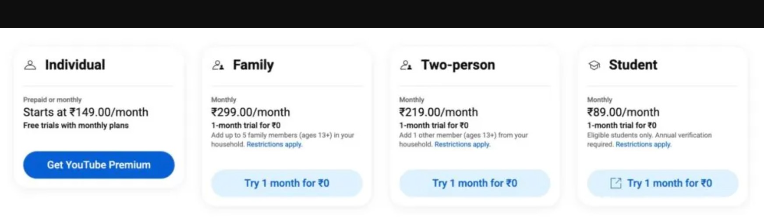Viewport: 764px width, 223px height.
Task: Click the Individual plan person icon
Action: click(30, 65)
